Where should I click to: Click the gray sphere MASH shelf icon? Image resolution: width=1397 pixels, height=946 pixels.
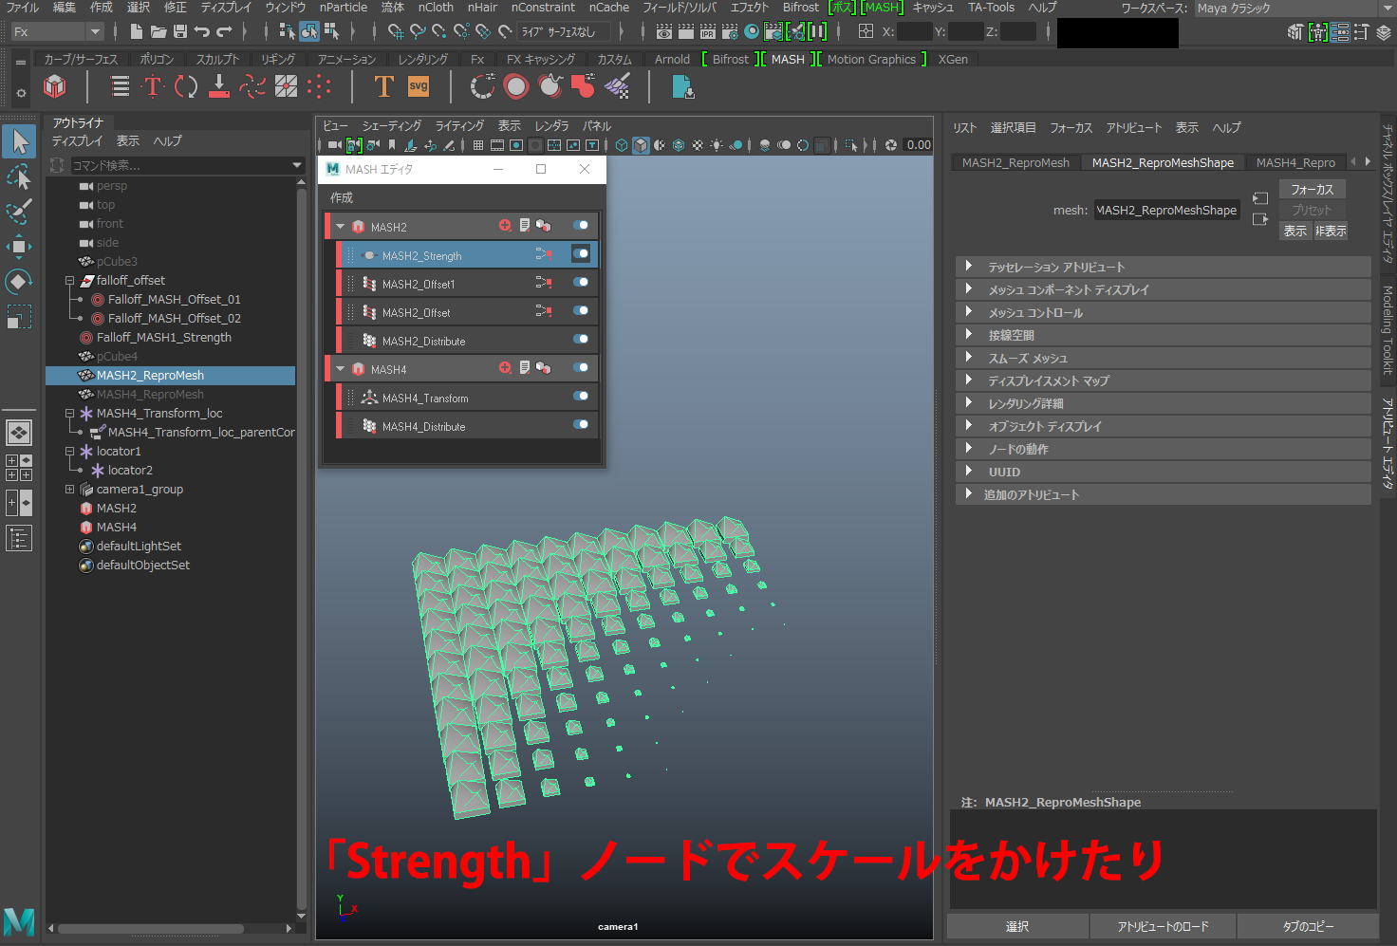516,87
